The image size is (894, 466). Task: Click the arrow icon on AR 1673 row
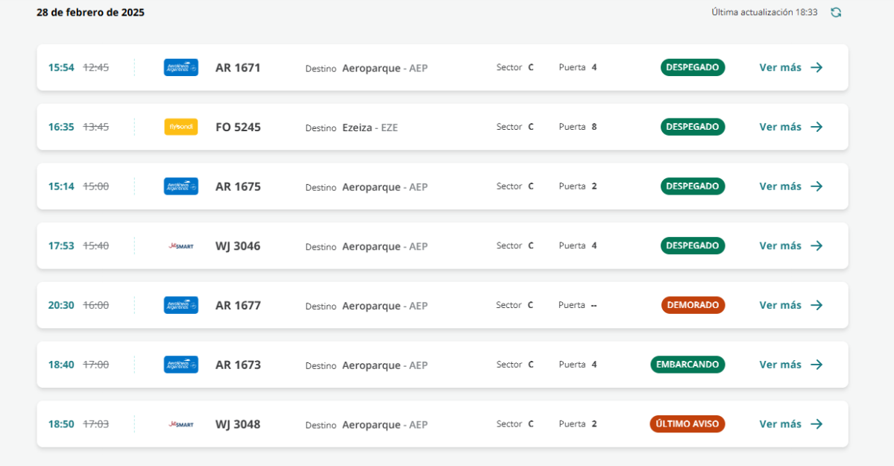point(816,365)
